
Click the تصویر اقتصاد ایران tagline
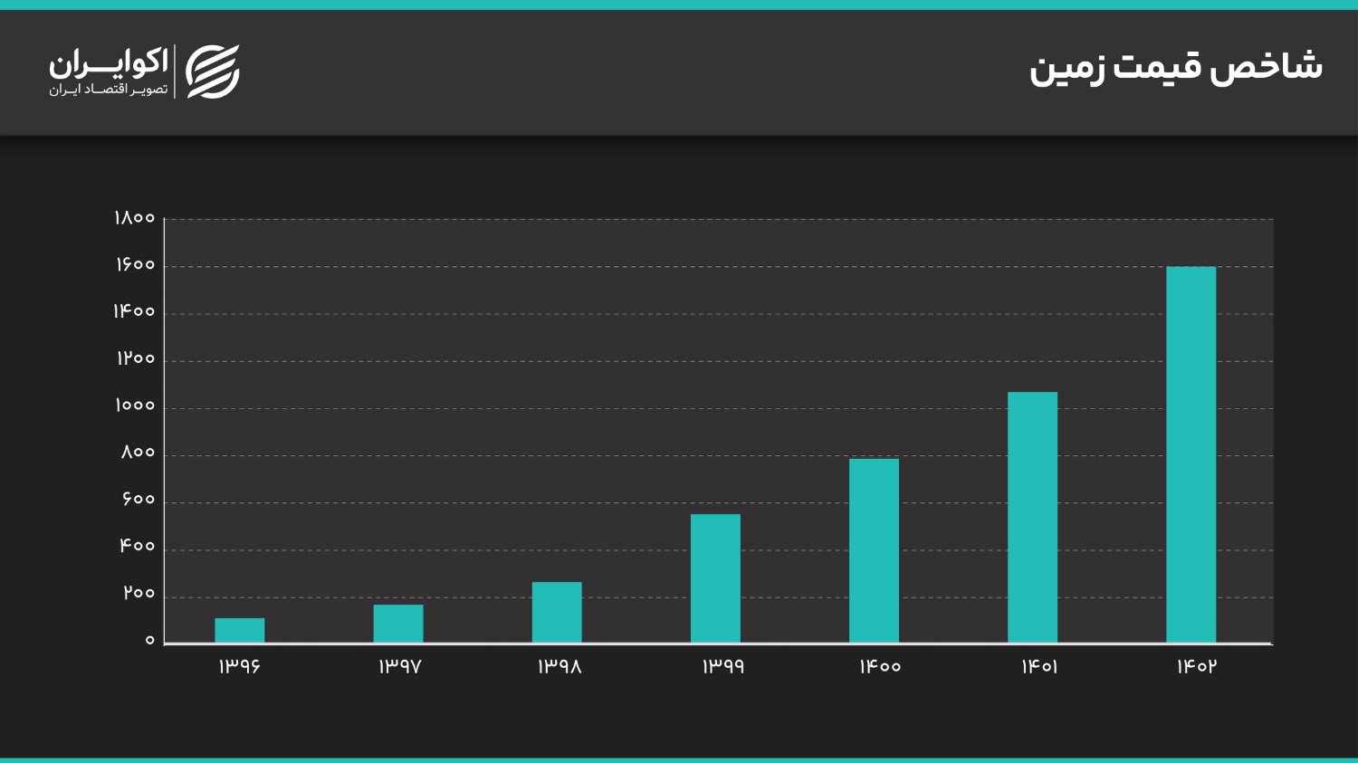tap(109, 90)
